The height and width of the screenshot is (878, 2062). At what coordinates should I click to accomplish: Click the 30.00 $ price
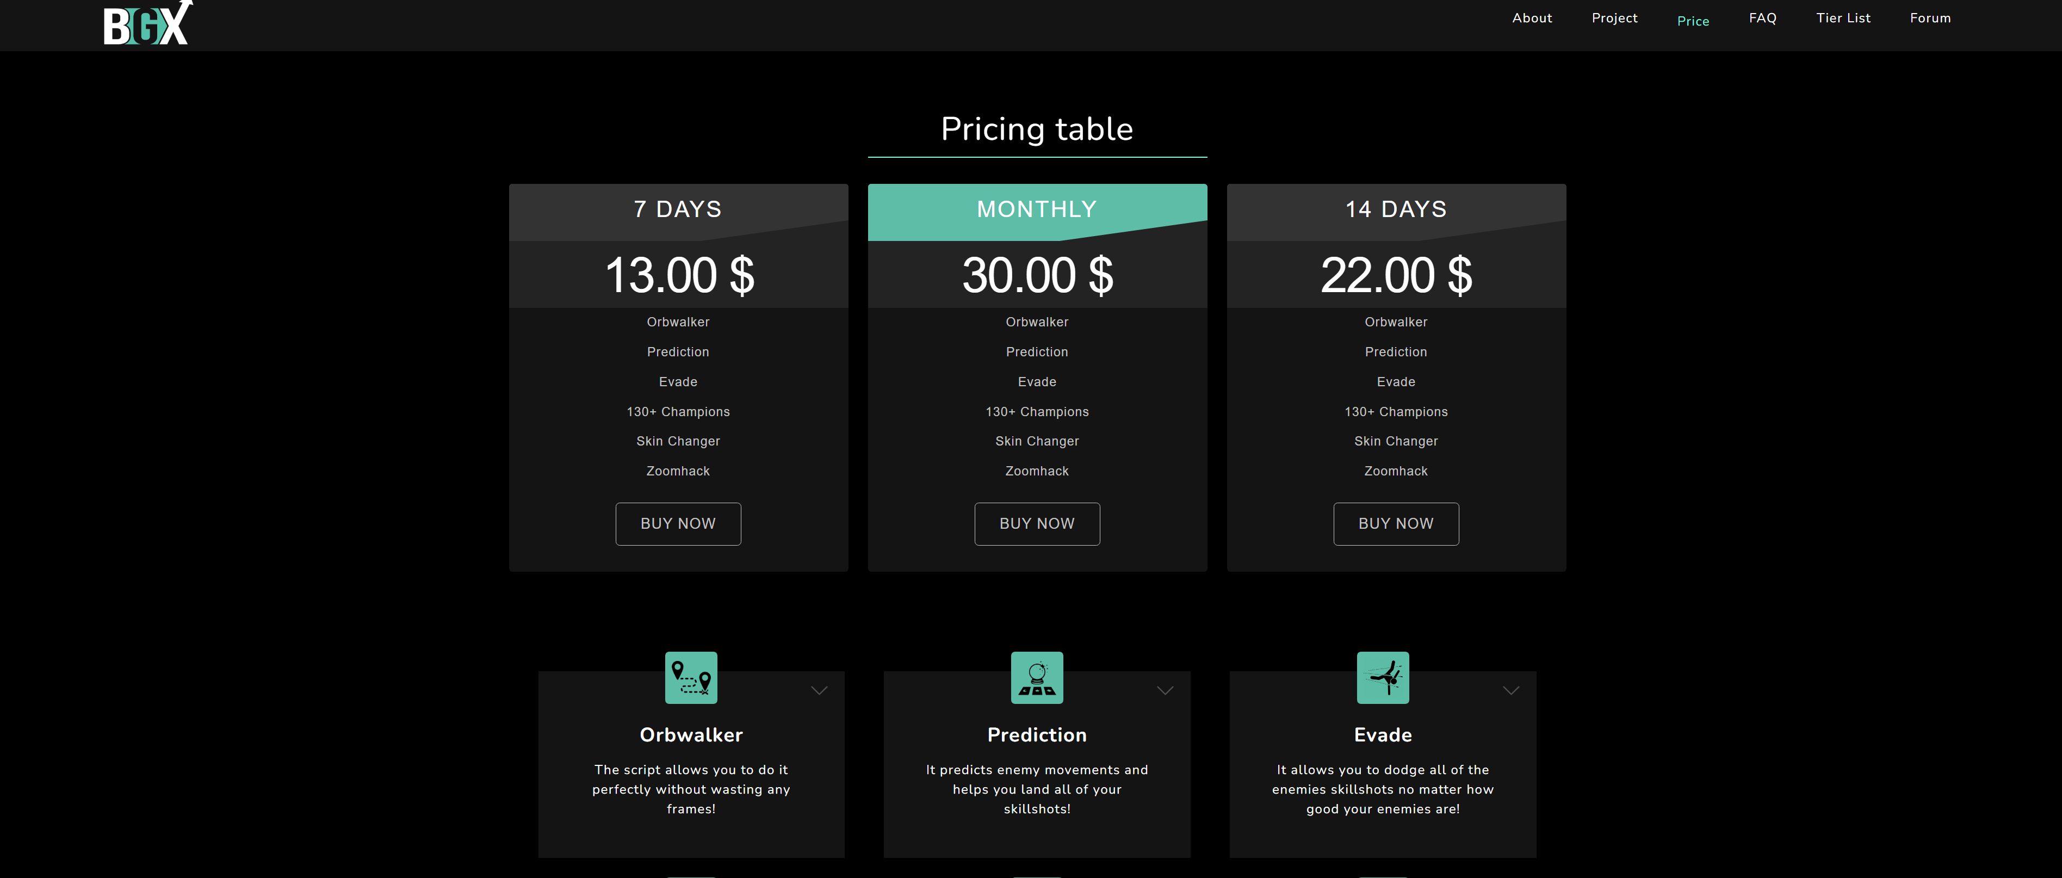(x=1037, y=275)
